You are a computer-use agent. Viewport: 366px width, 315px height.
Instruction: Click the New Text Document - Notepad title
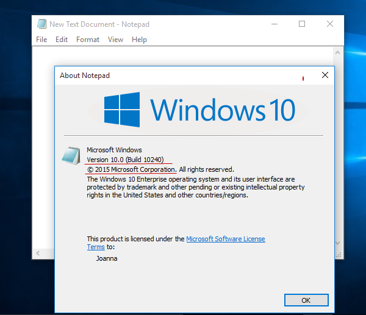(x=99, y=24)
